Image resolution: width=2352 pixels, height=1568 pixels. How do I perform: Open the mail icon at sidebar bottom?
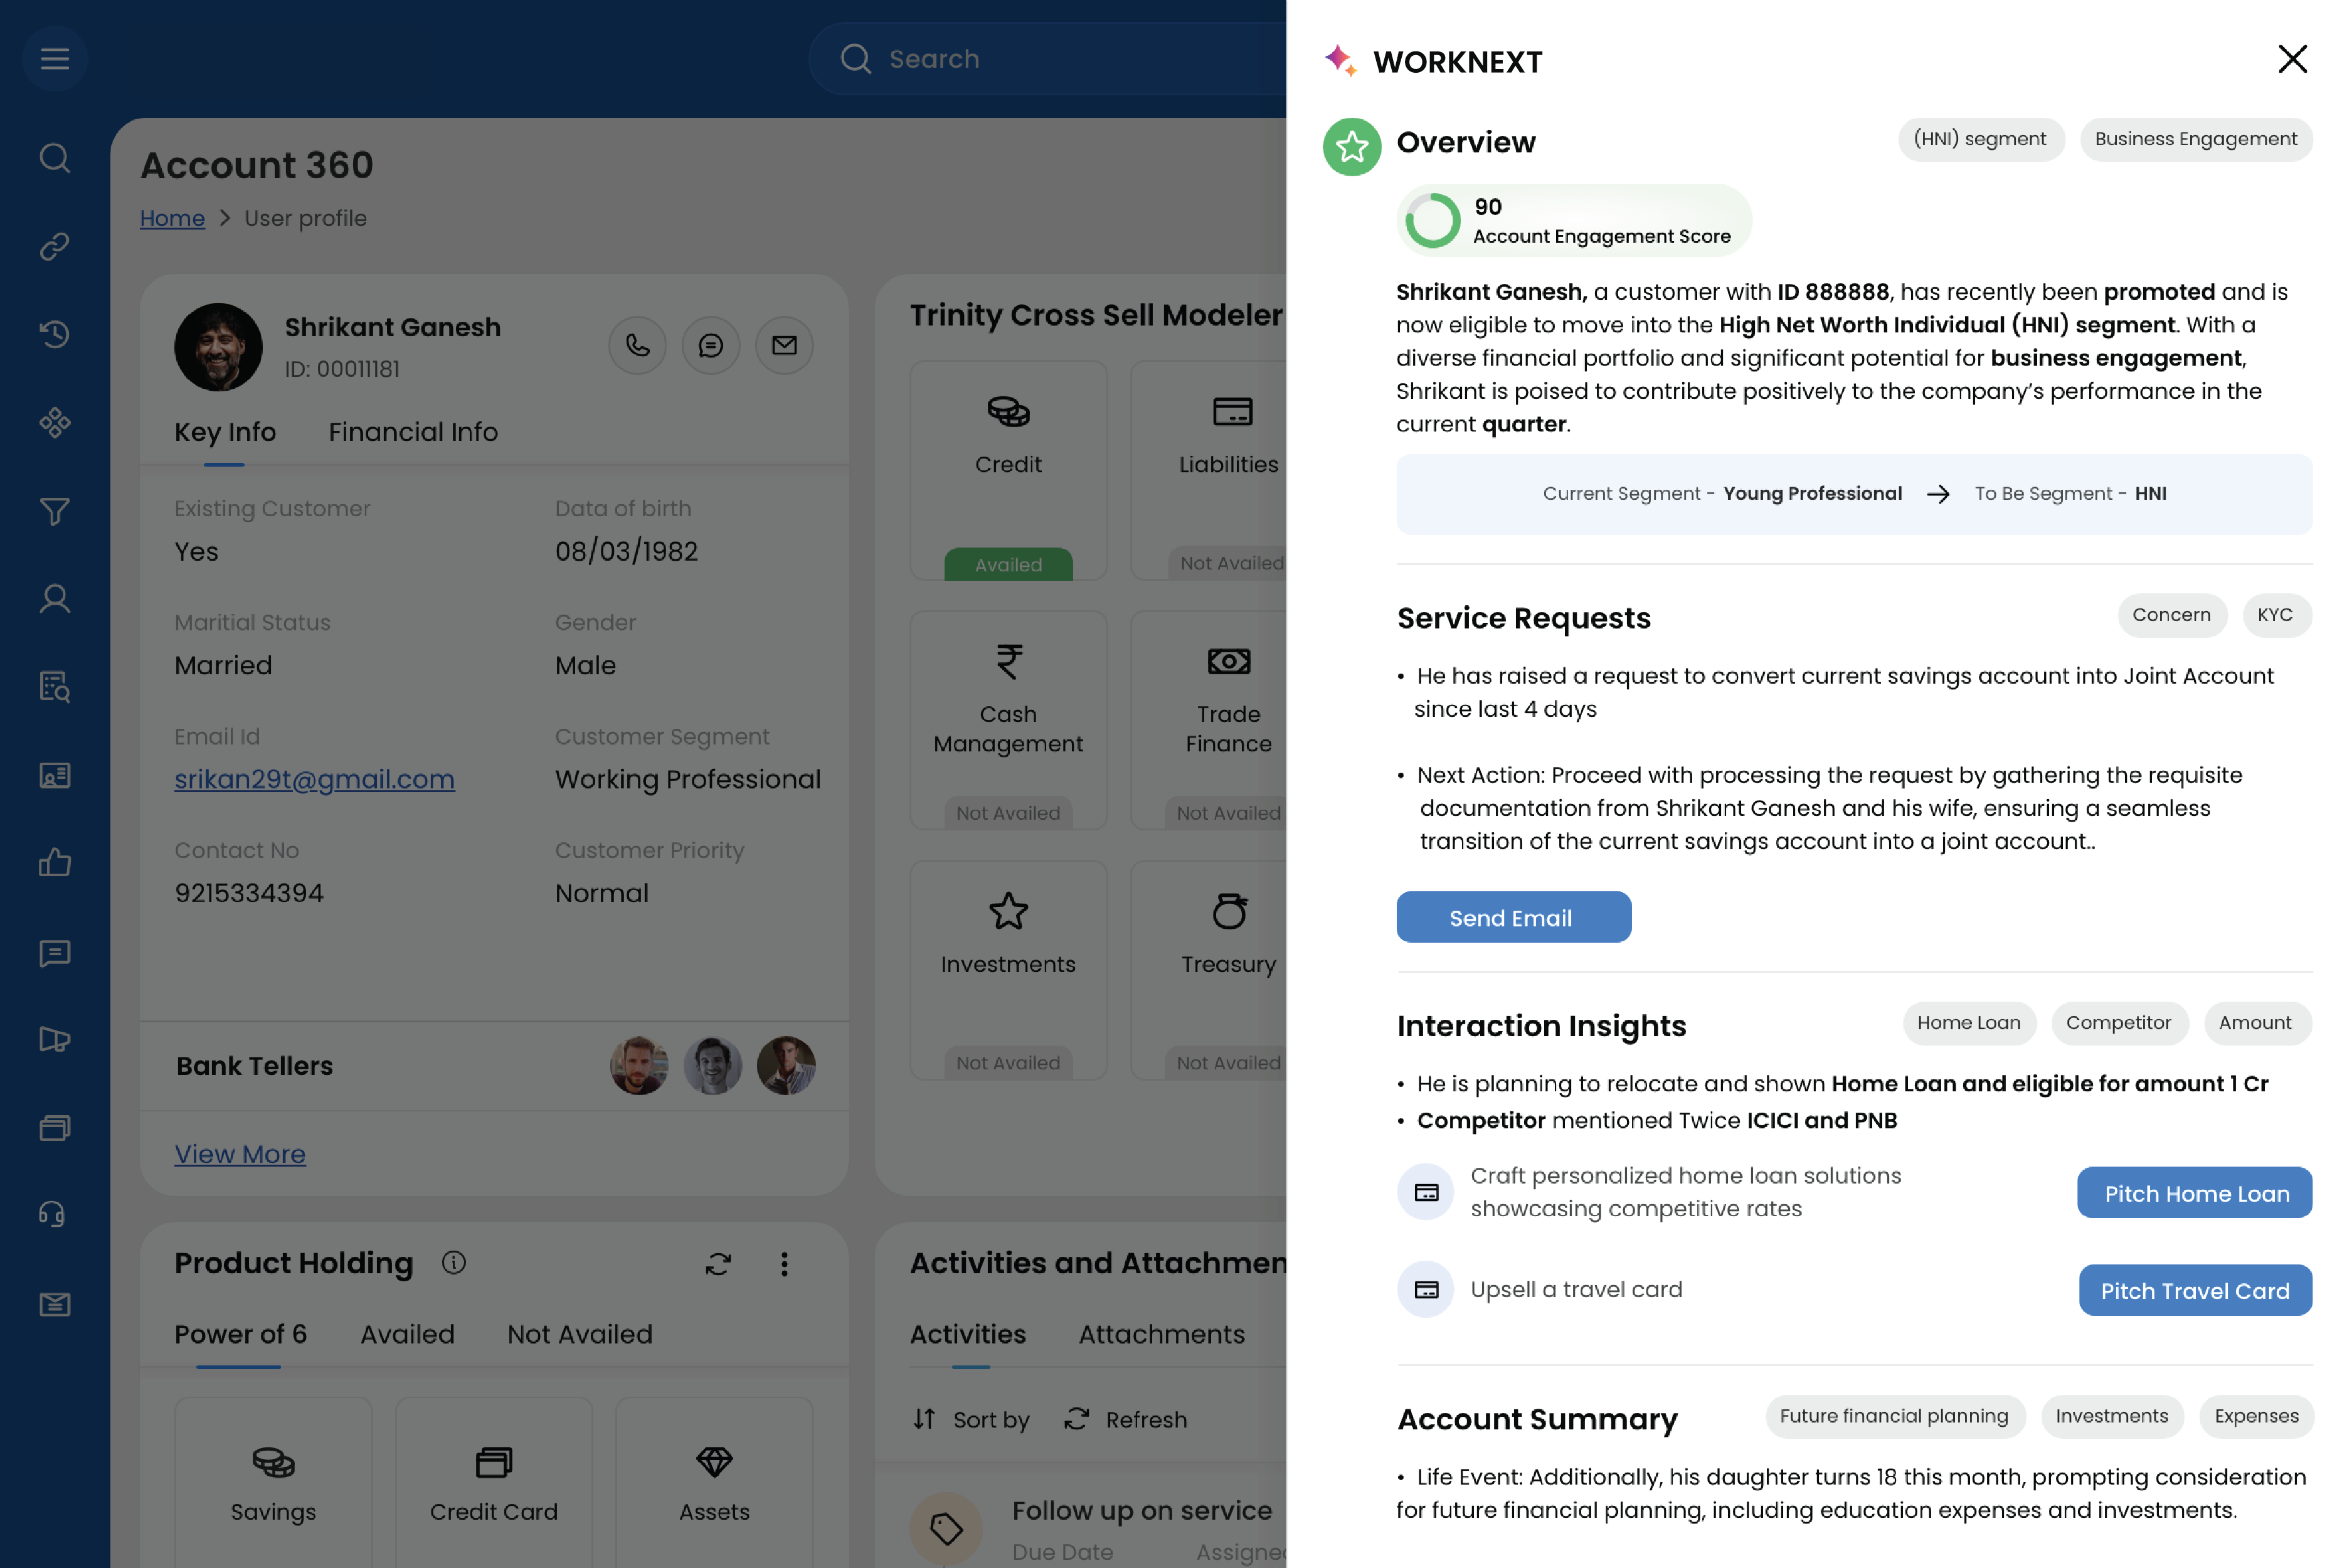pos(55,1304)
